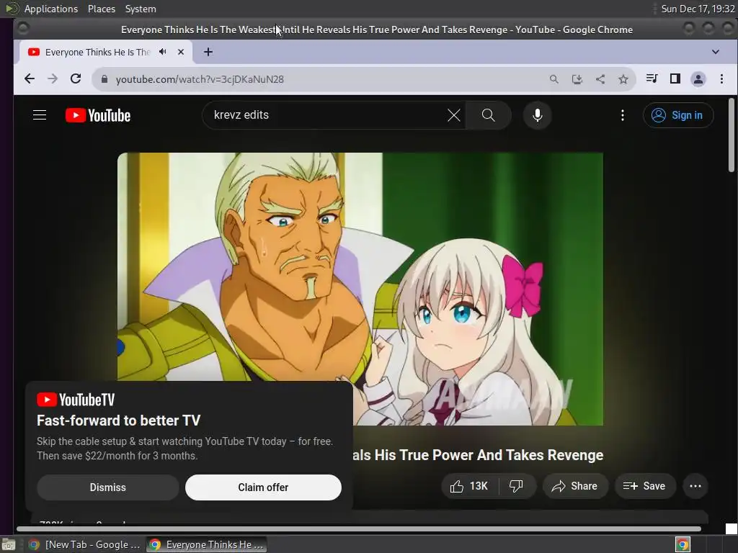Click the horizontal scrollbar at bottom
This screenshot has height=553, width=738.
tap(359, 529)
